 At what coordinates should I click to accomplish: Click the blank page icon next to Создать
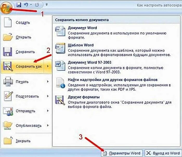tap(8, 22)
